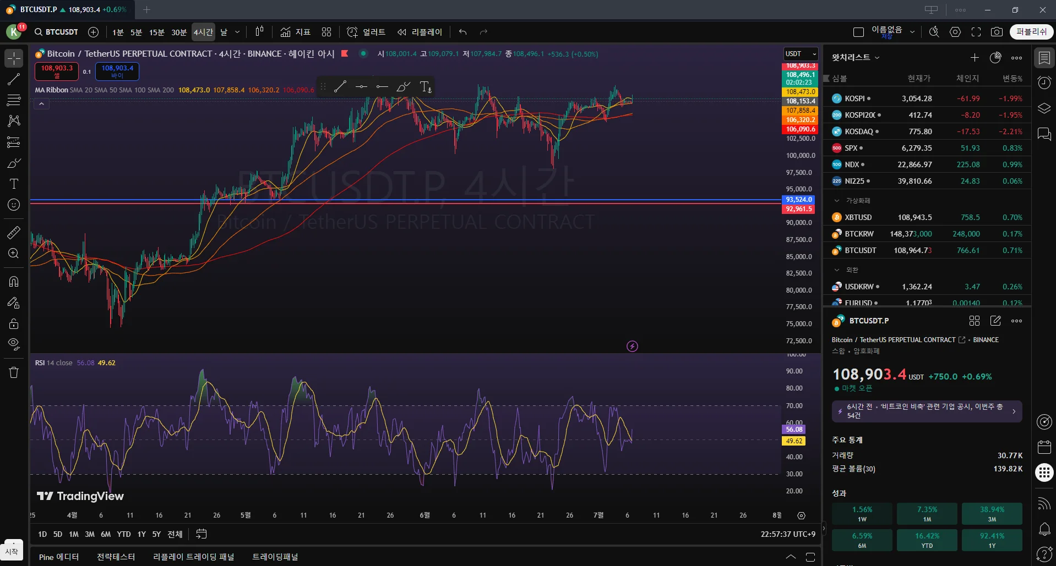Open the 왓치리스트 dropdown
1056x566 pixels.
click(856, 57)
